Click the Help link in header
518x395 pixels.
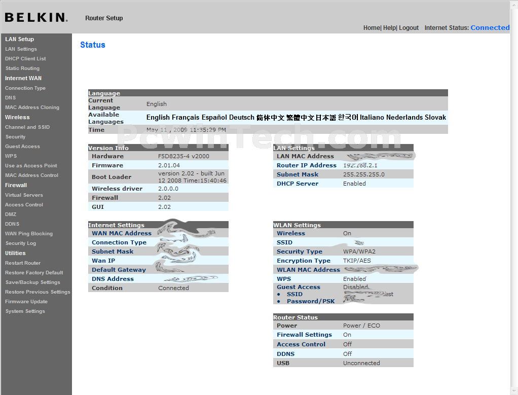[389, 28]
